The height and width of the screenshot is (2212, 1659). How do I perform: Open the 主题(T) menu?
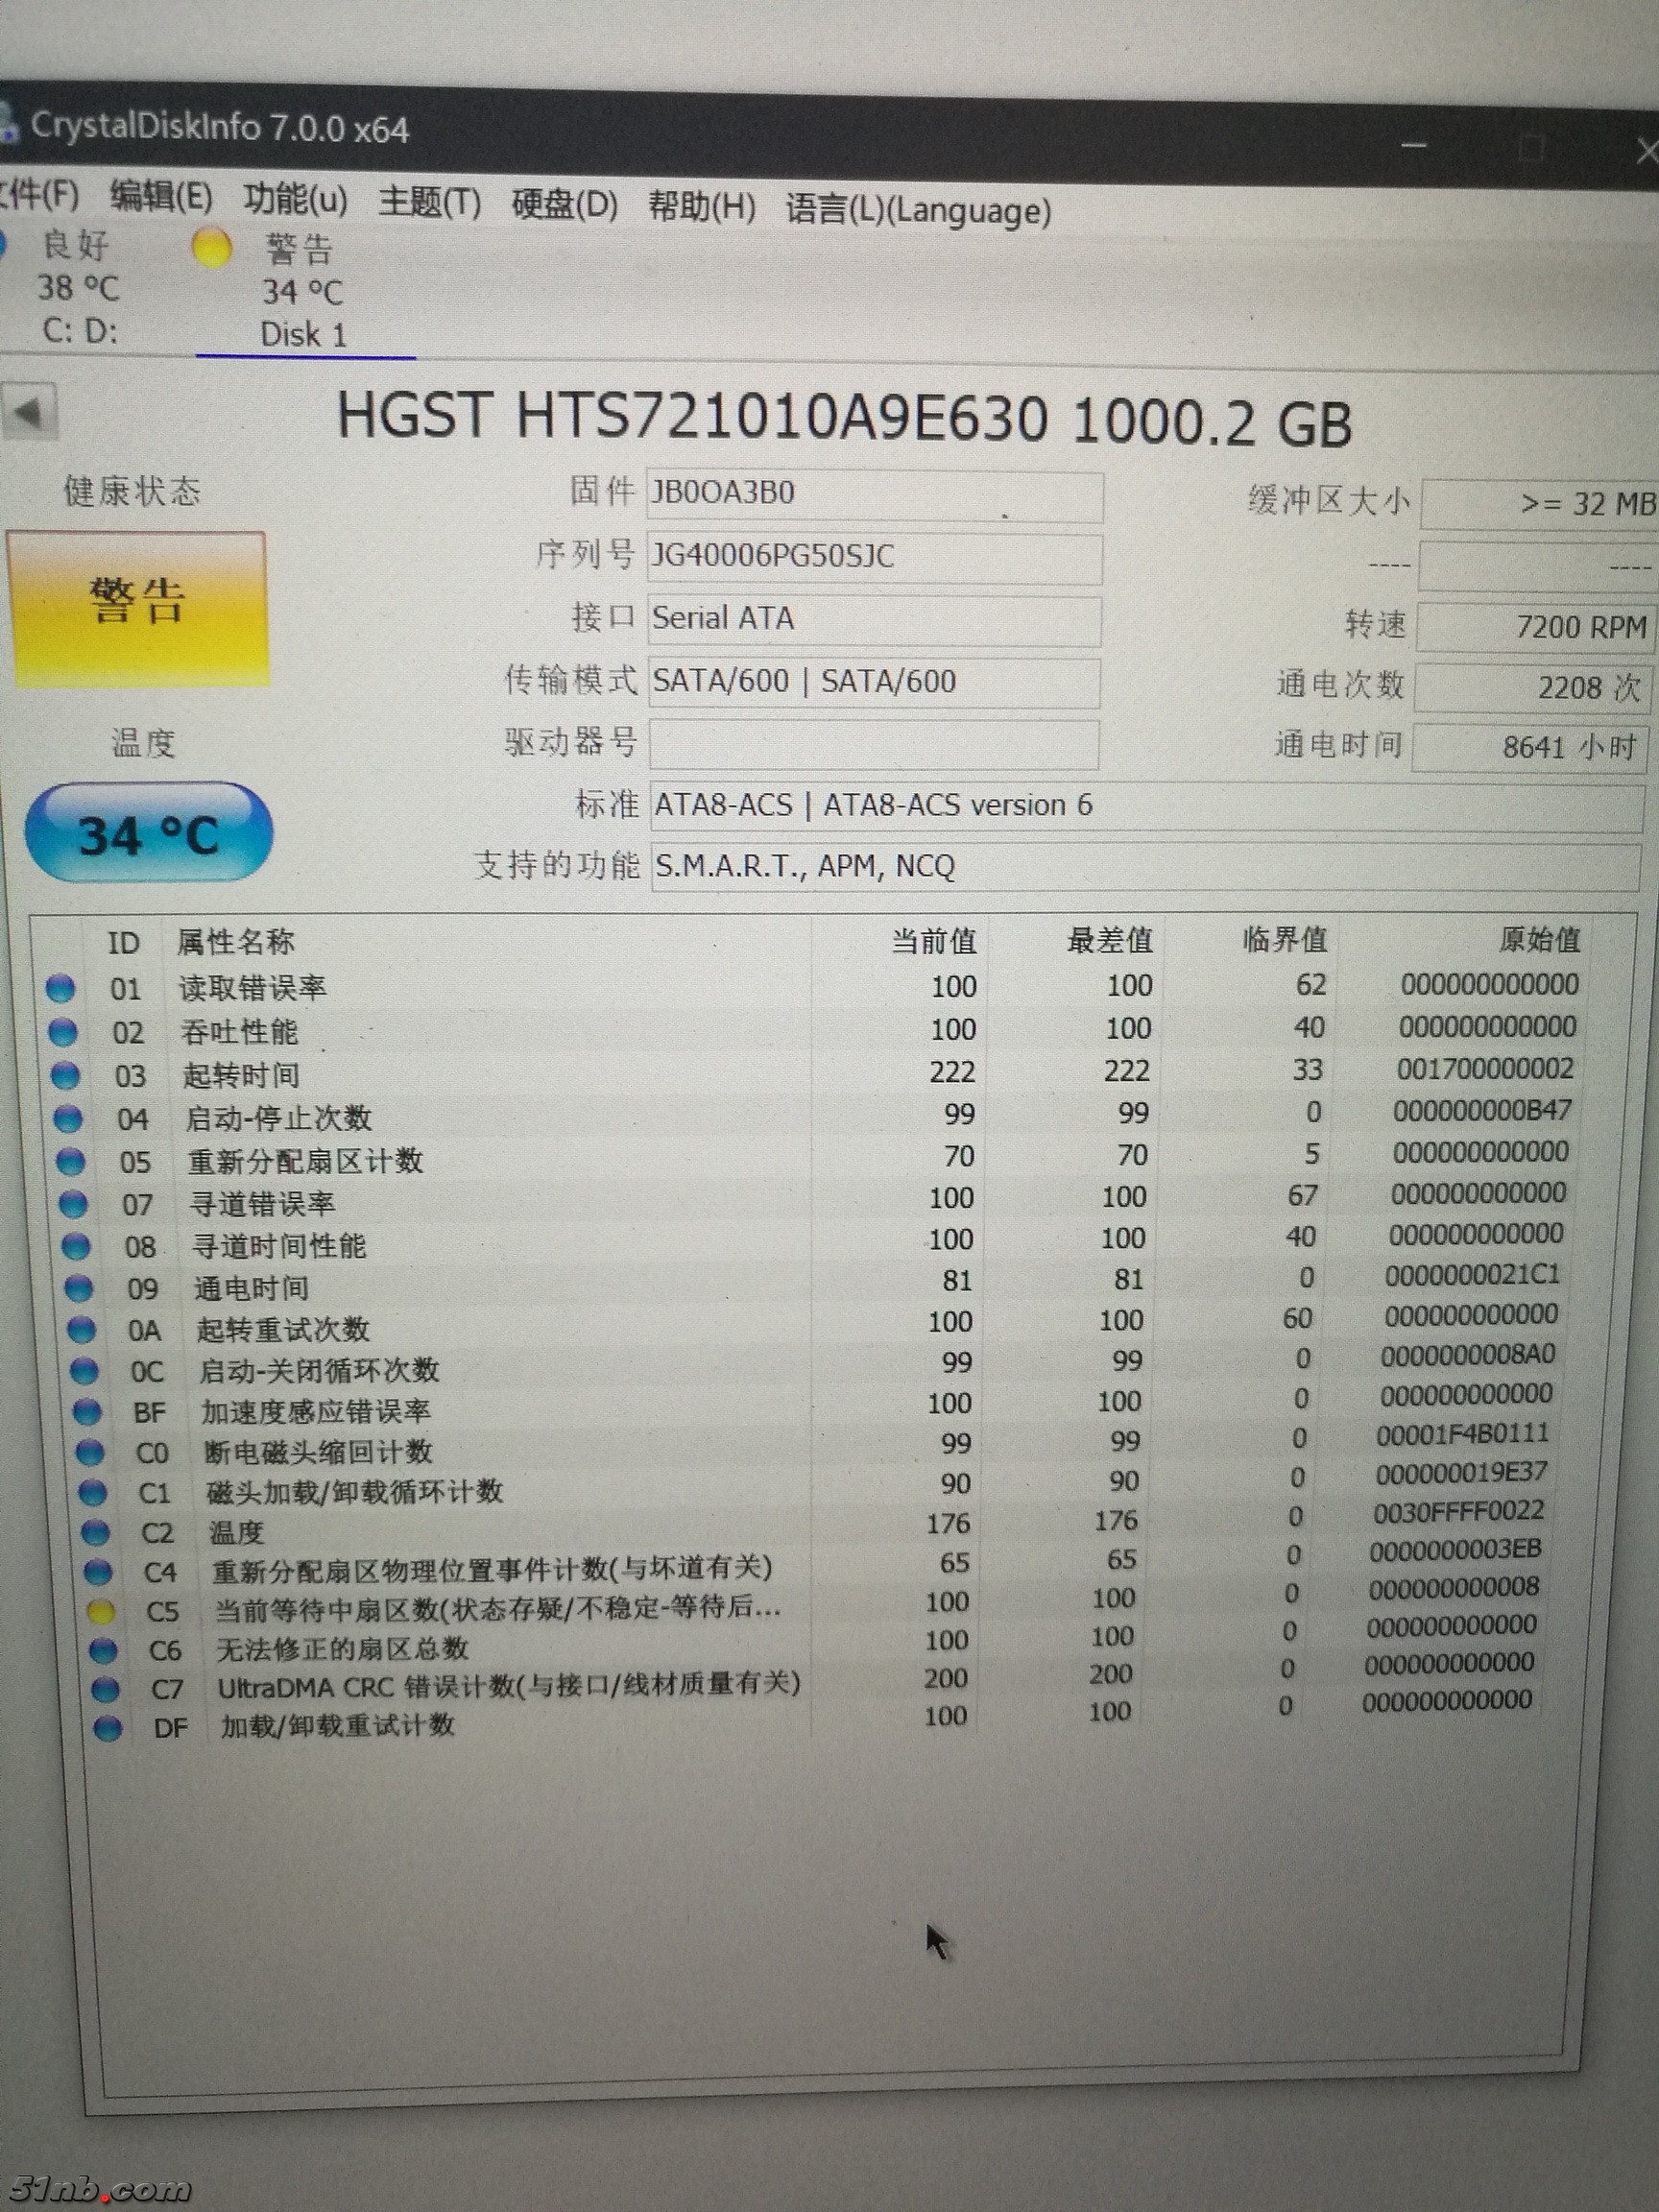(429, 203)
